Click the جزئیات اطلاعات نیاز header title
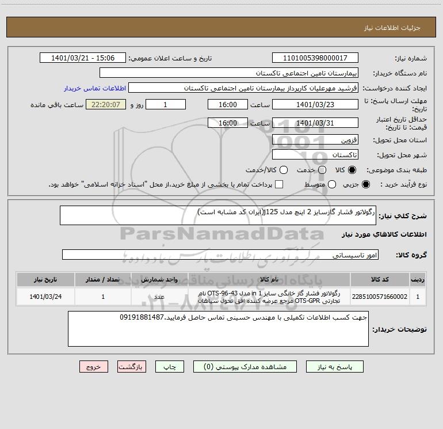Viewport: 443px width, 429px height. (x=392, y=28)
